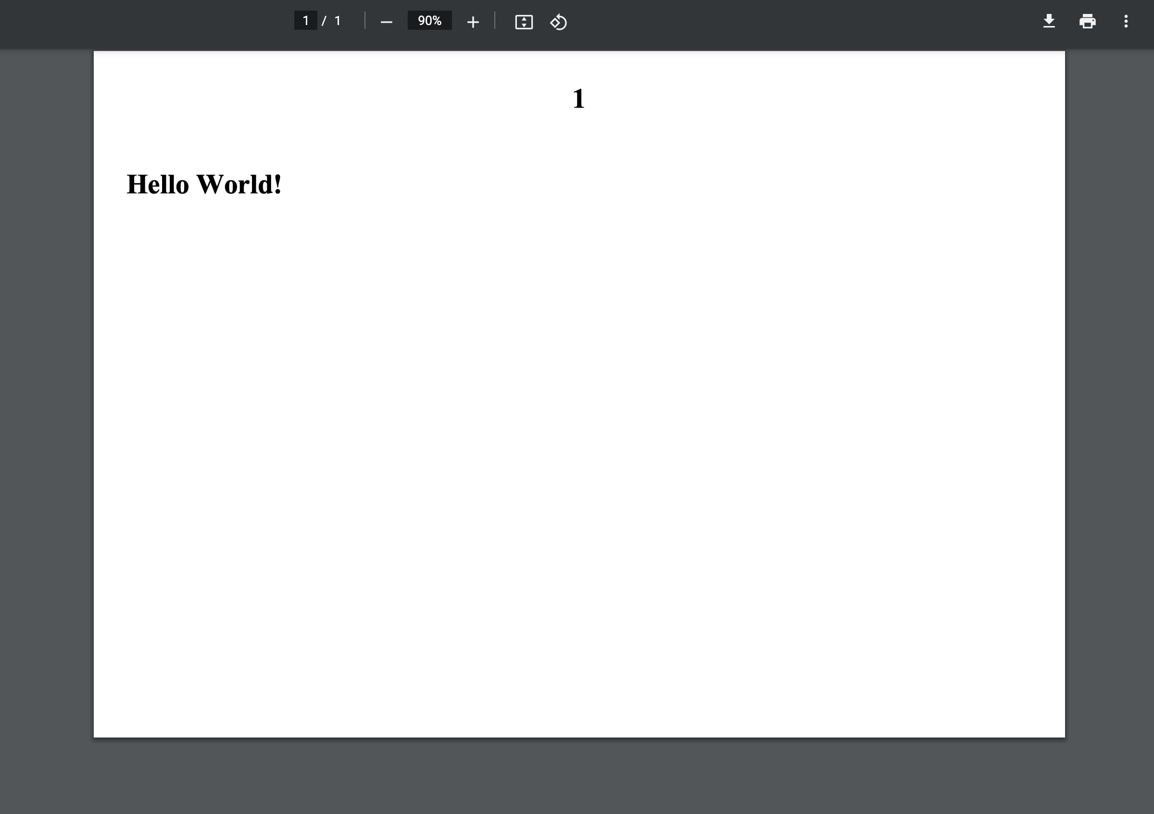Click the large page number 1 on document
Image resolution: width=1154 pixels, height=814 pixels.
578,99
